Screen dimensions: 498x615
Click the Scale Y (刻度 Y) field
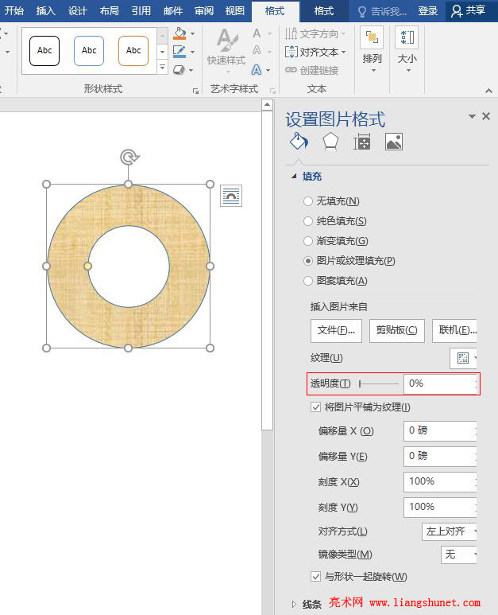(440, 508)
